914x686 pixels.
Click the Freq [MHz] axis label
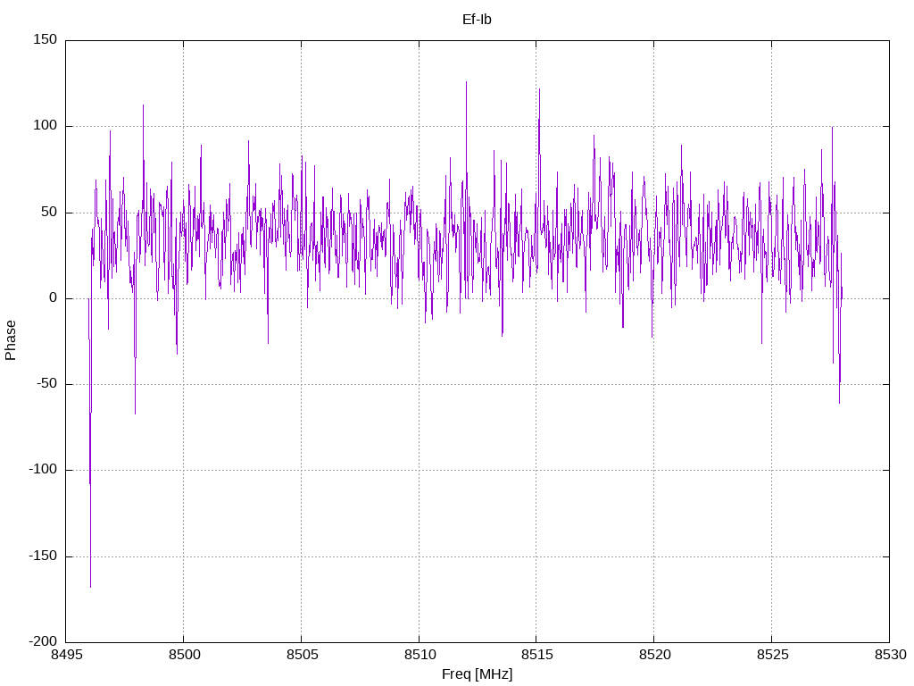(x=477, y=673)
